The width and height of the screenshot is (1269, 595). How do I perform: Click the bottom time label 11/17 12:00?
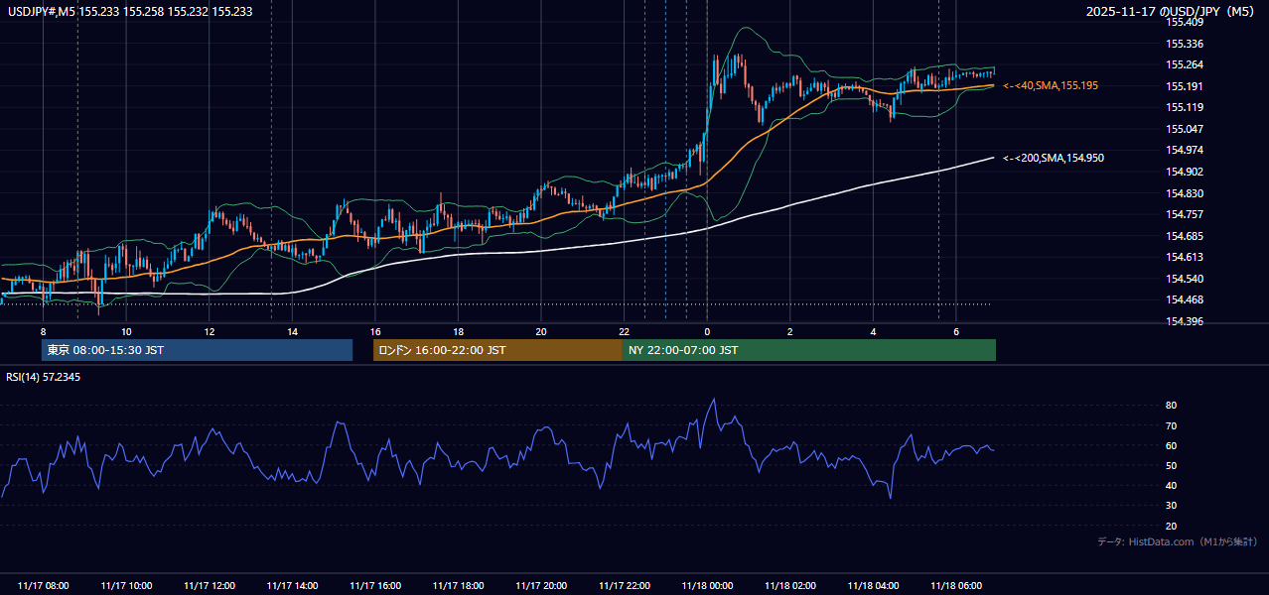(210, 586)
